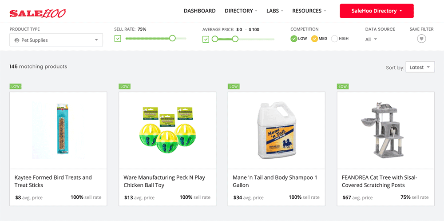Enable the HIGH competition filter
444x221 pixels.
pyautogui.click(x=334, y=39)
